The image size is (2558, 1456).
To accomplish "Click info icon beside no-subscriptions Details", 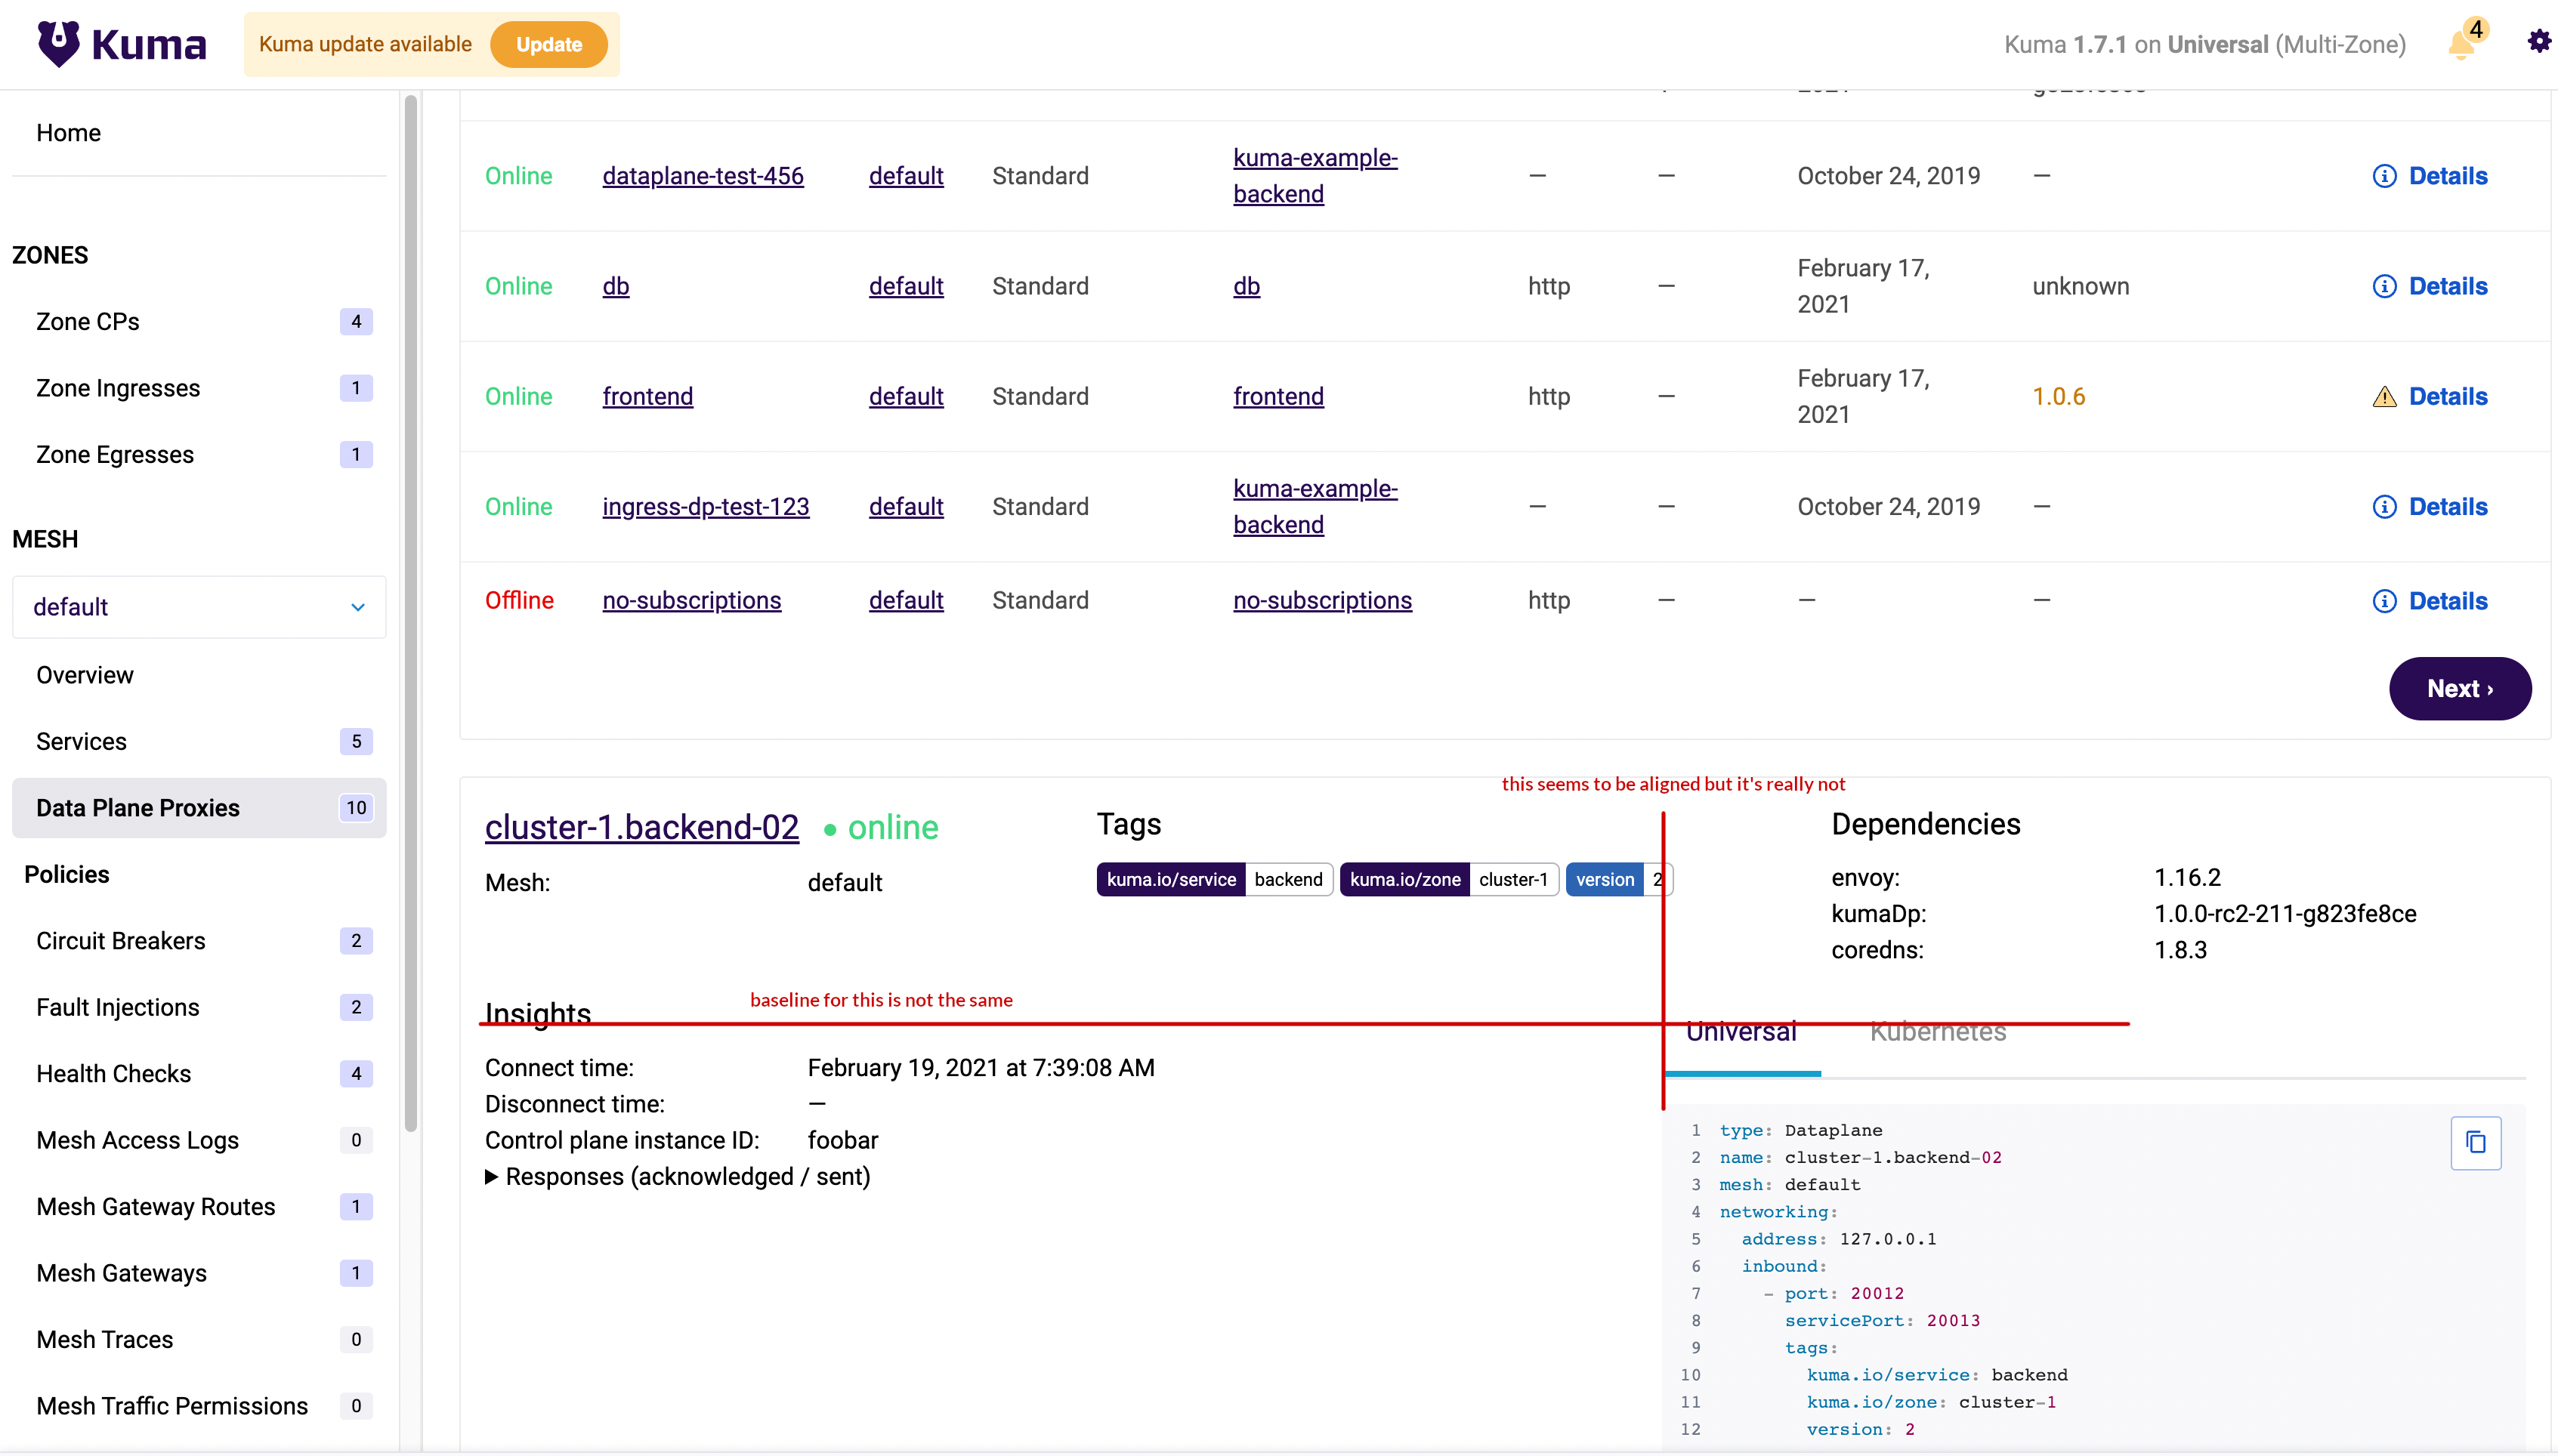I will (2386, 600).
